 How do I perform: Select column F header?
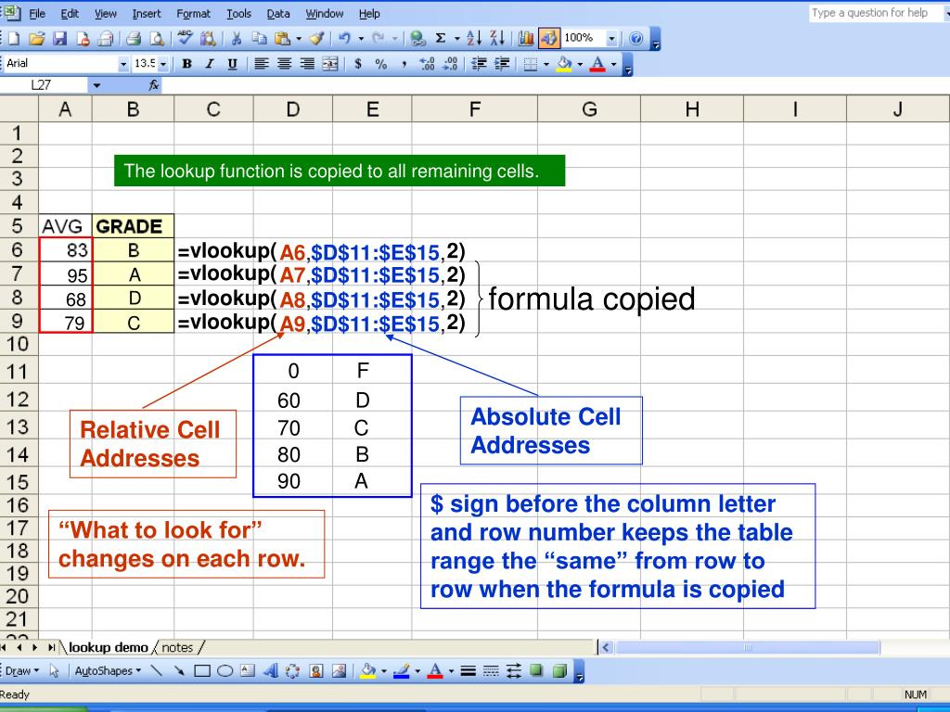(x=474, y=109)
